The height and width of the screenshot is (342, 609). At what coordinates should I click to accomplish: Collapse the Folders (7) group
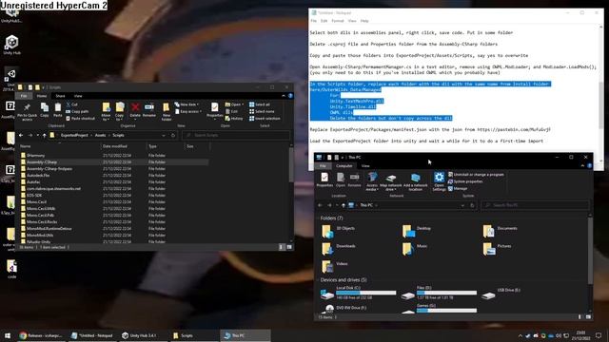click(x=331, y=218)
